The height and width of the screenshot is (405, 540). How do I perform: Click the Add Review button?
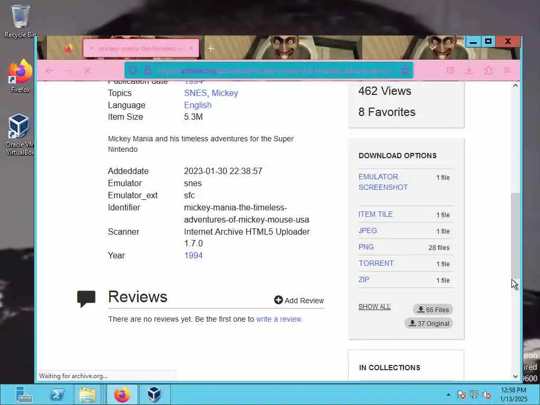[x=299, y=300]
